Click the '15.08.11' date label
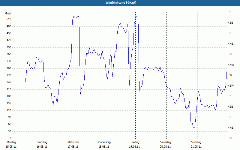The image size is (240, 150). coord(11,147)
